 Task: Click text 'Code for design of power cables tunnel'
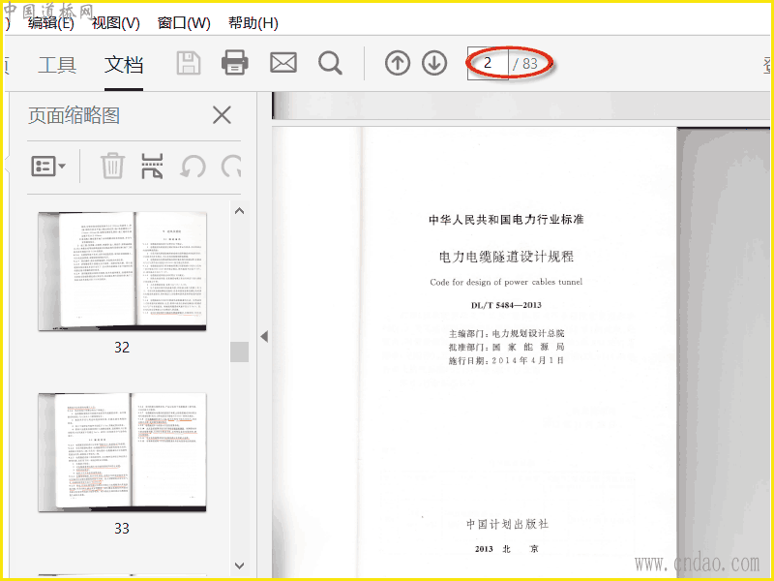506,282
